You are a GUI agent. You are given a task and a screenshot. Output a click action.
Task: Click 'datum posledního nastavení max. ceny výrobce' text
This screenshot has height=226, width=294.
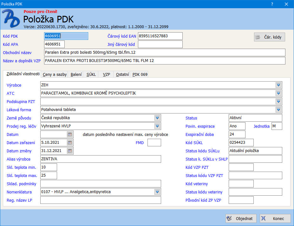126,135
